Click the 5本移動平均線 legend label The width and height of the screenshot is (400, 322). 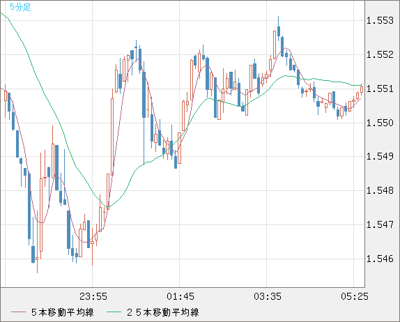pos(63,312)
